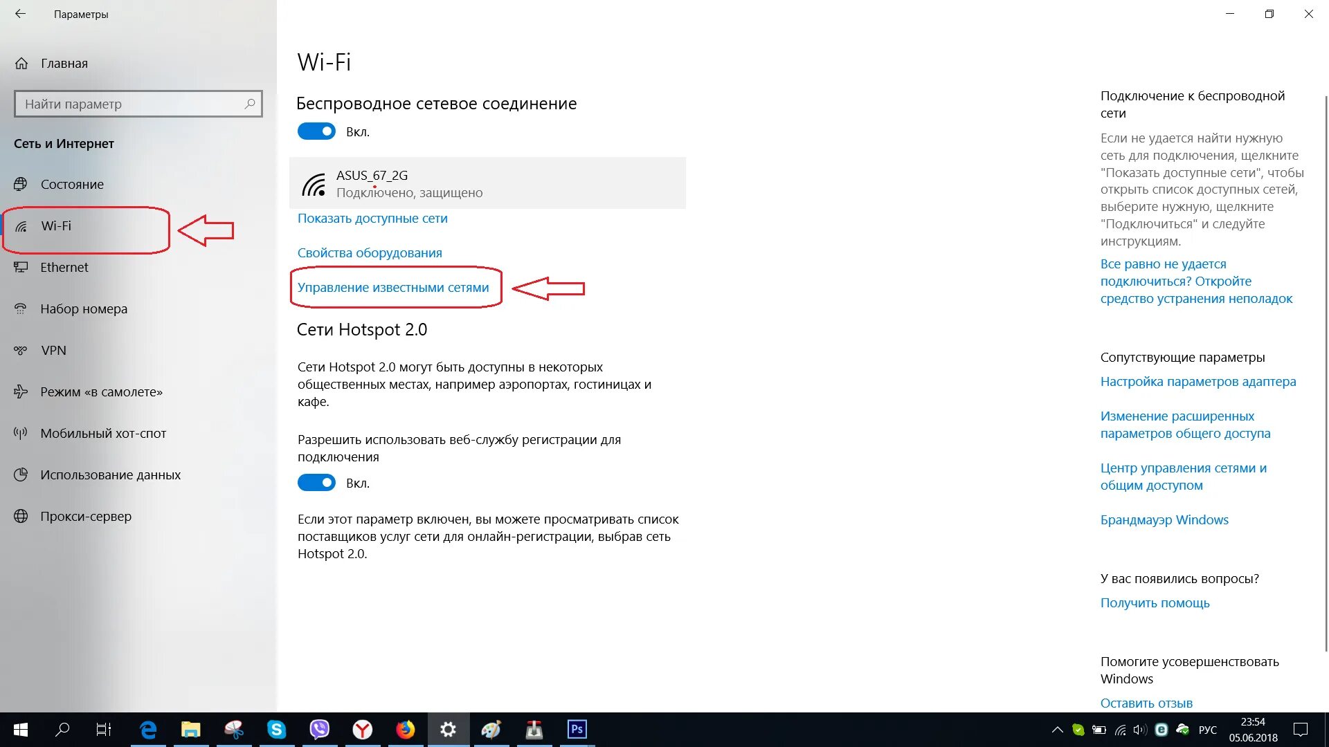Click Управление известными сетями link
Screen dimensions: 1329x747
393,287
